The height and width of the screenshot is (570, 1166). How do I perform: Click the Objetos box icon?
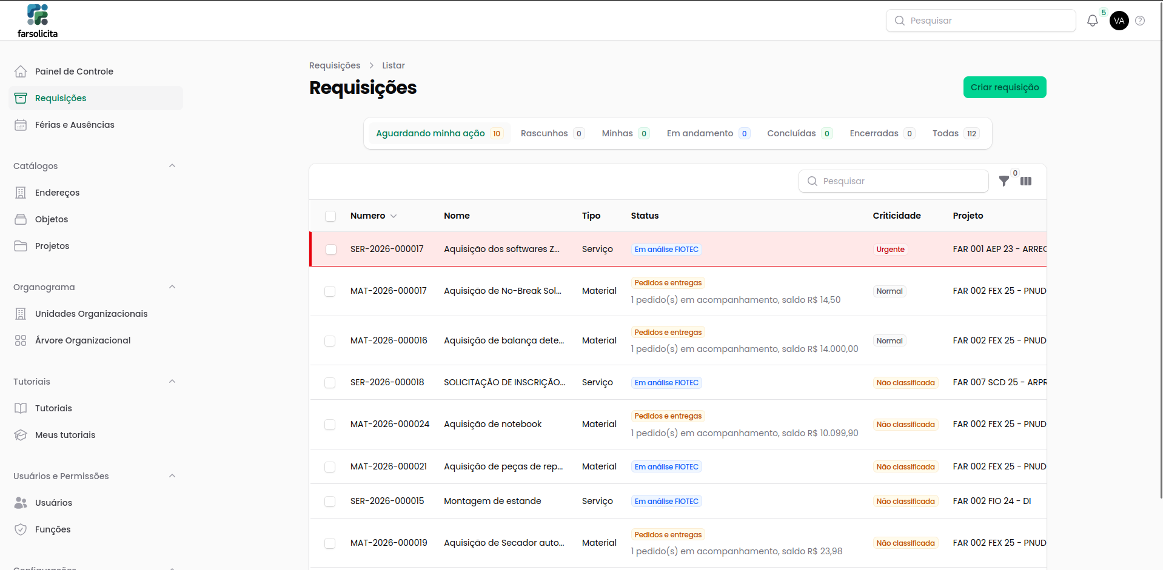pyautogui.click(x=21, y=219)
